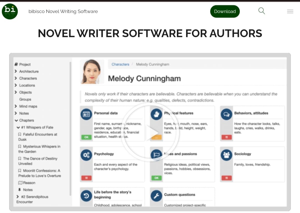The height and width of the screenshot is (213, 300).
Task: Click the Custom questions wrench icon
Action: click(x=156, y=196)
